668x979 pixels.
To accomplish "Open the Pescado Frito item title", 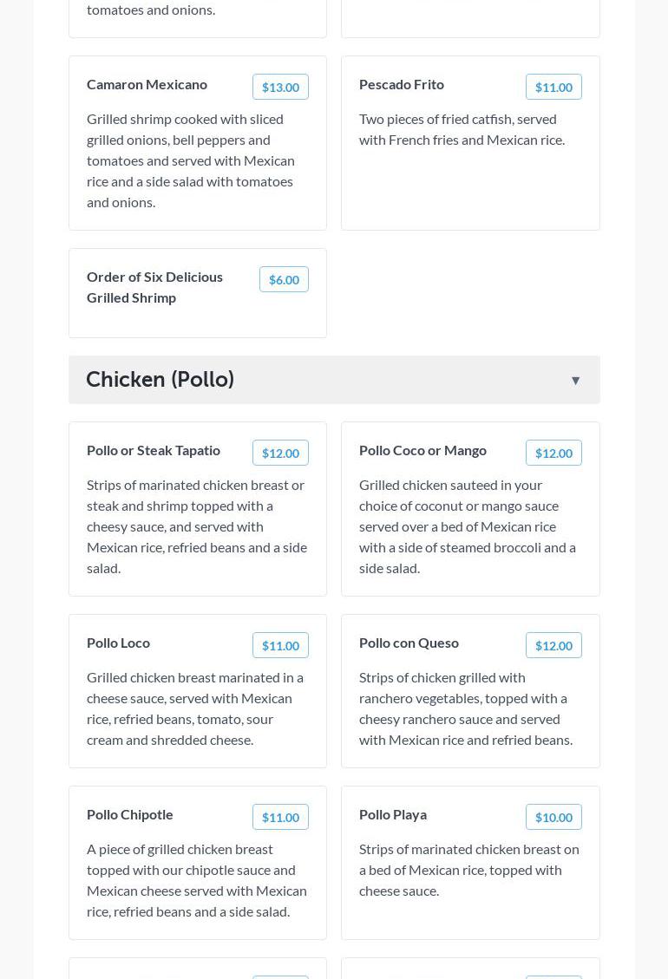I will pos(402,84).
